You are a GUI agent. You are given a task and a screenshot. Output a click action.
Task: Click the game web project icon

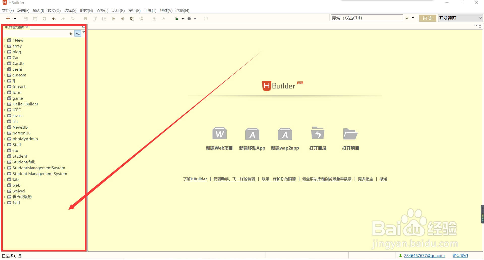[9, 98]
